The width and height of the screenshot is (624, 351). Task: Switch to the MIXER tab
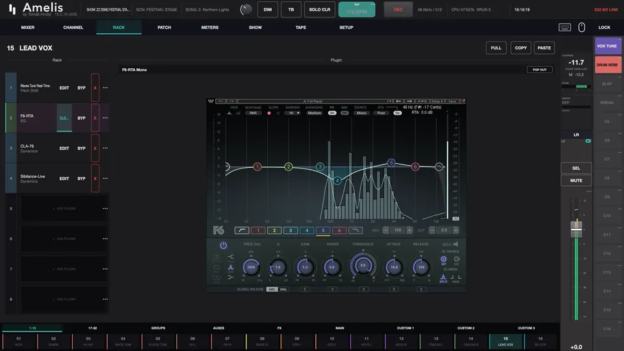tap(28, 27)
